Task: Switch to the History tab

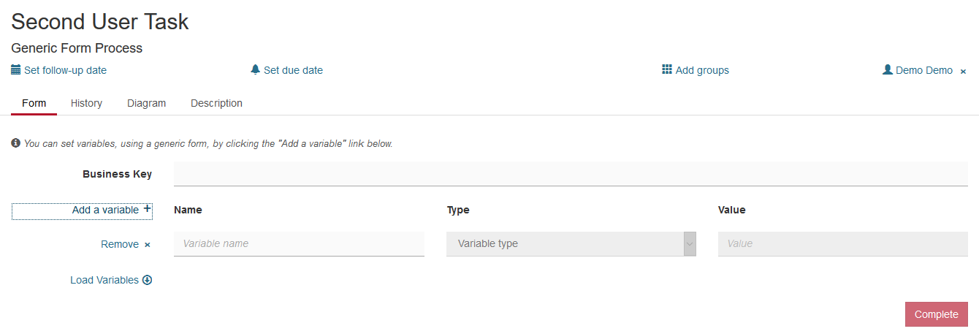Action: [86, 103]
